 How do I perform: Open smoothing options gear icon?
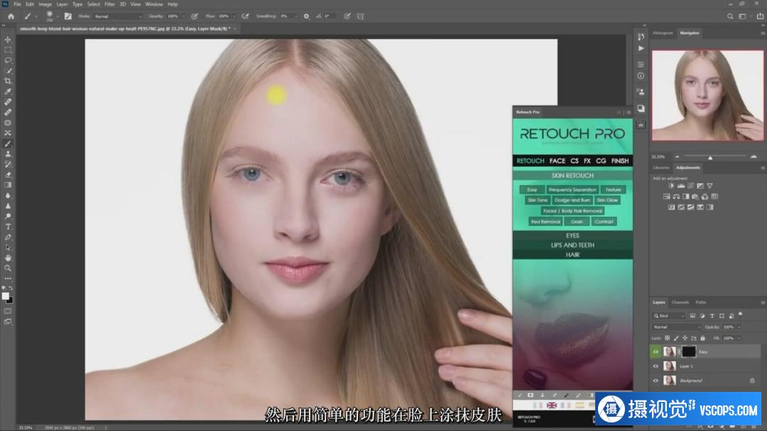pyautogui.click(x=306, y=16)
